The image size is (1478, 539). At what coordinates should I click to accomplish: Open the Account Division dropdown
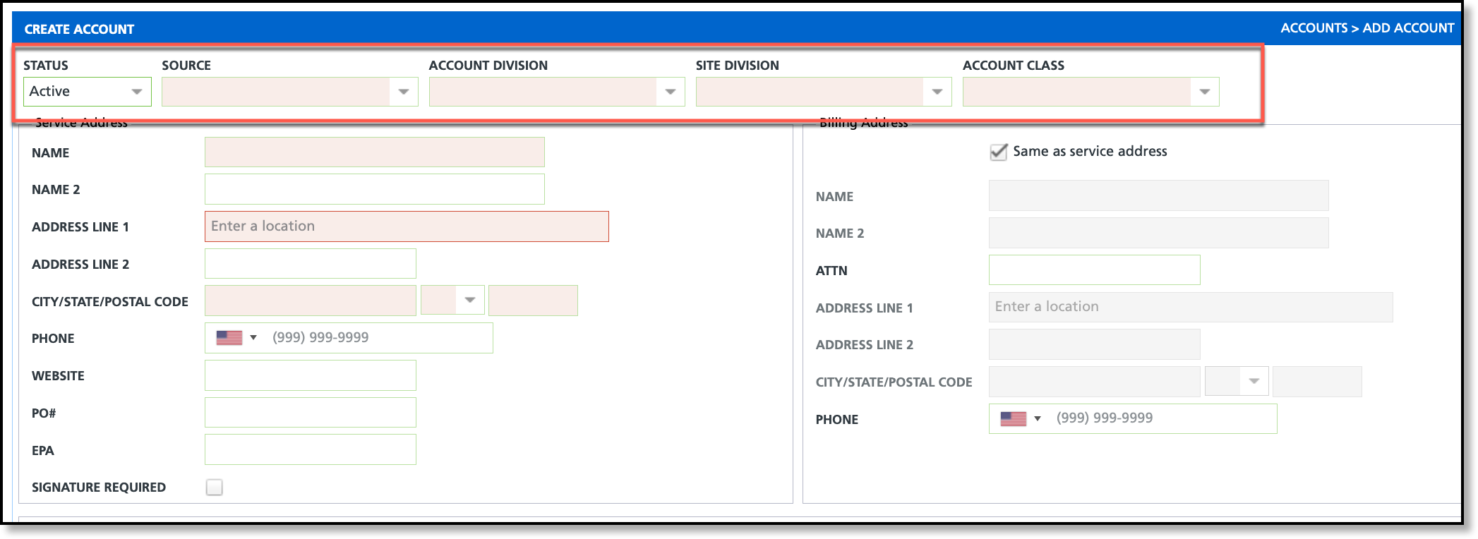tap(557, 92)
